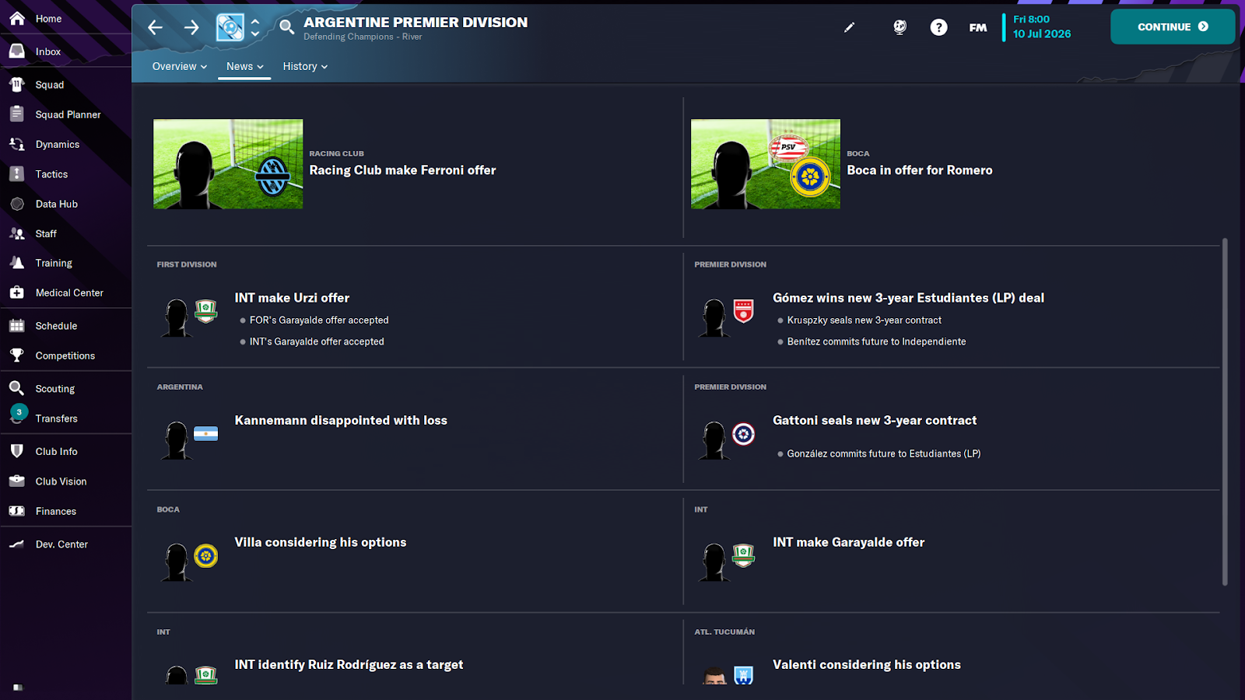Viewport: 1245px width, 700px height.
Task: Open 'Racing Club make Ferroni offer' headline
Action: pos(402,170)
